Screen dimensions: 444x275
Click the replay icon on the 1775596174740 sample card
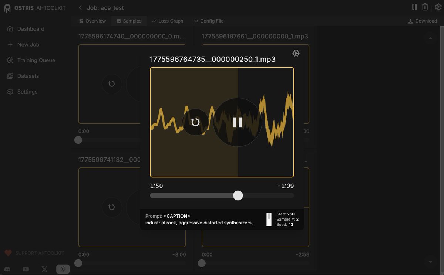tap(112, 84)
